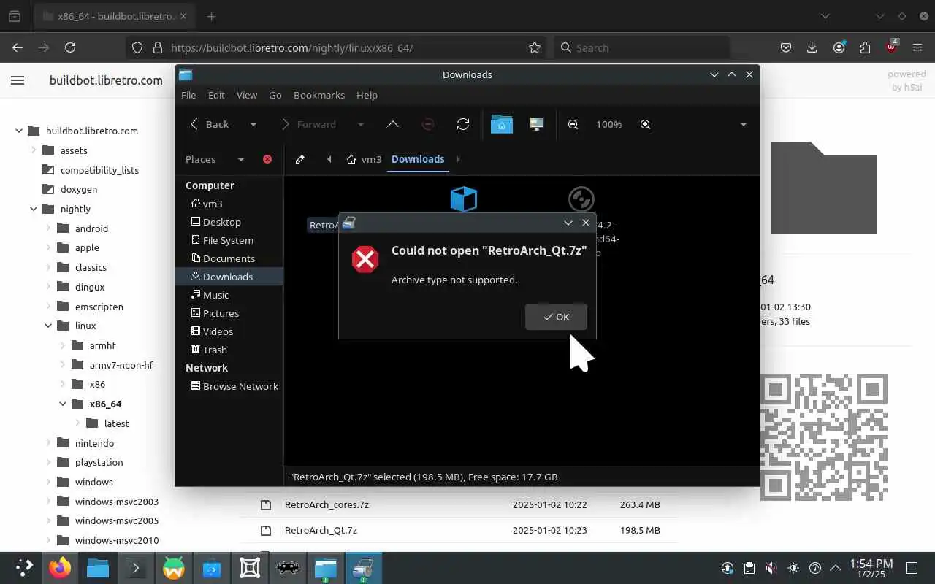Click the vm3 path bar segment
This screenshot has height=584, width=935.
(x=365, y=159)
